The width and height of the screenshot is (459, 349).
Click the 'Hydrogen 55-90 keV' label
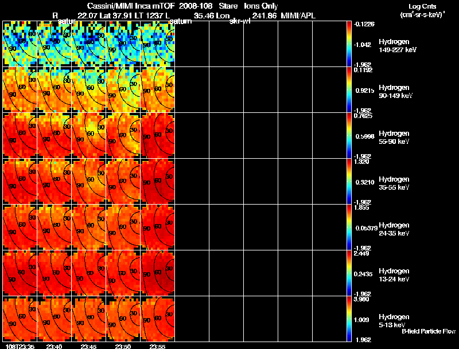click(394, 138)
